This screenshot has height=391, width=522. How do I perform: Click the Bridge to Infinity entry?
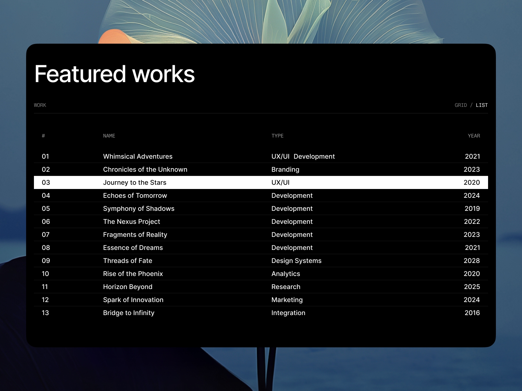coord(129,313)
